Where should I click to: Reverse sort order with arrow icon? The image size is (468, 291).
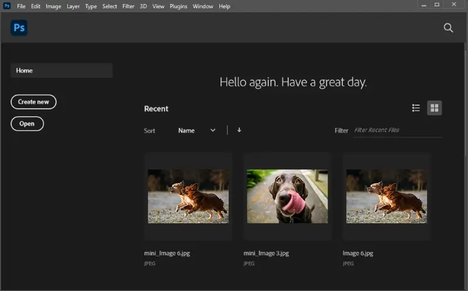pyautogui.click(x=239, y=130)
